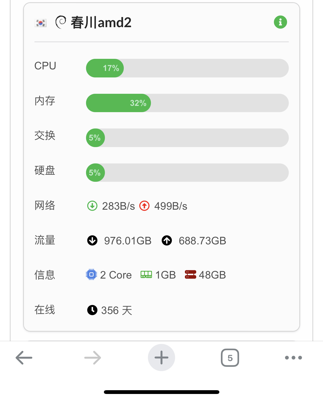The image size is (323, 400).
Task: Click the green download speed arrow icon
Action: tap(92, 206)
